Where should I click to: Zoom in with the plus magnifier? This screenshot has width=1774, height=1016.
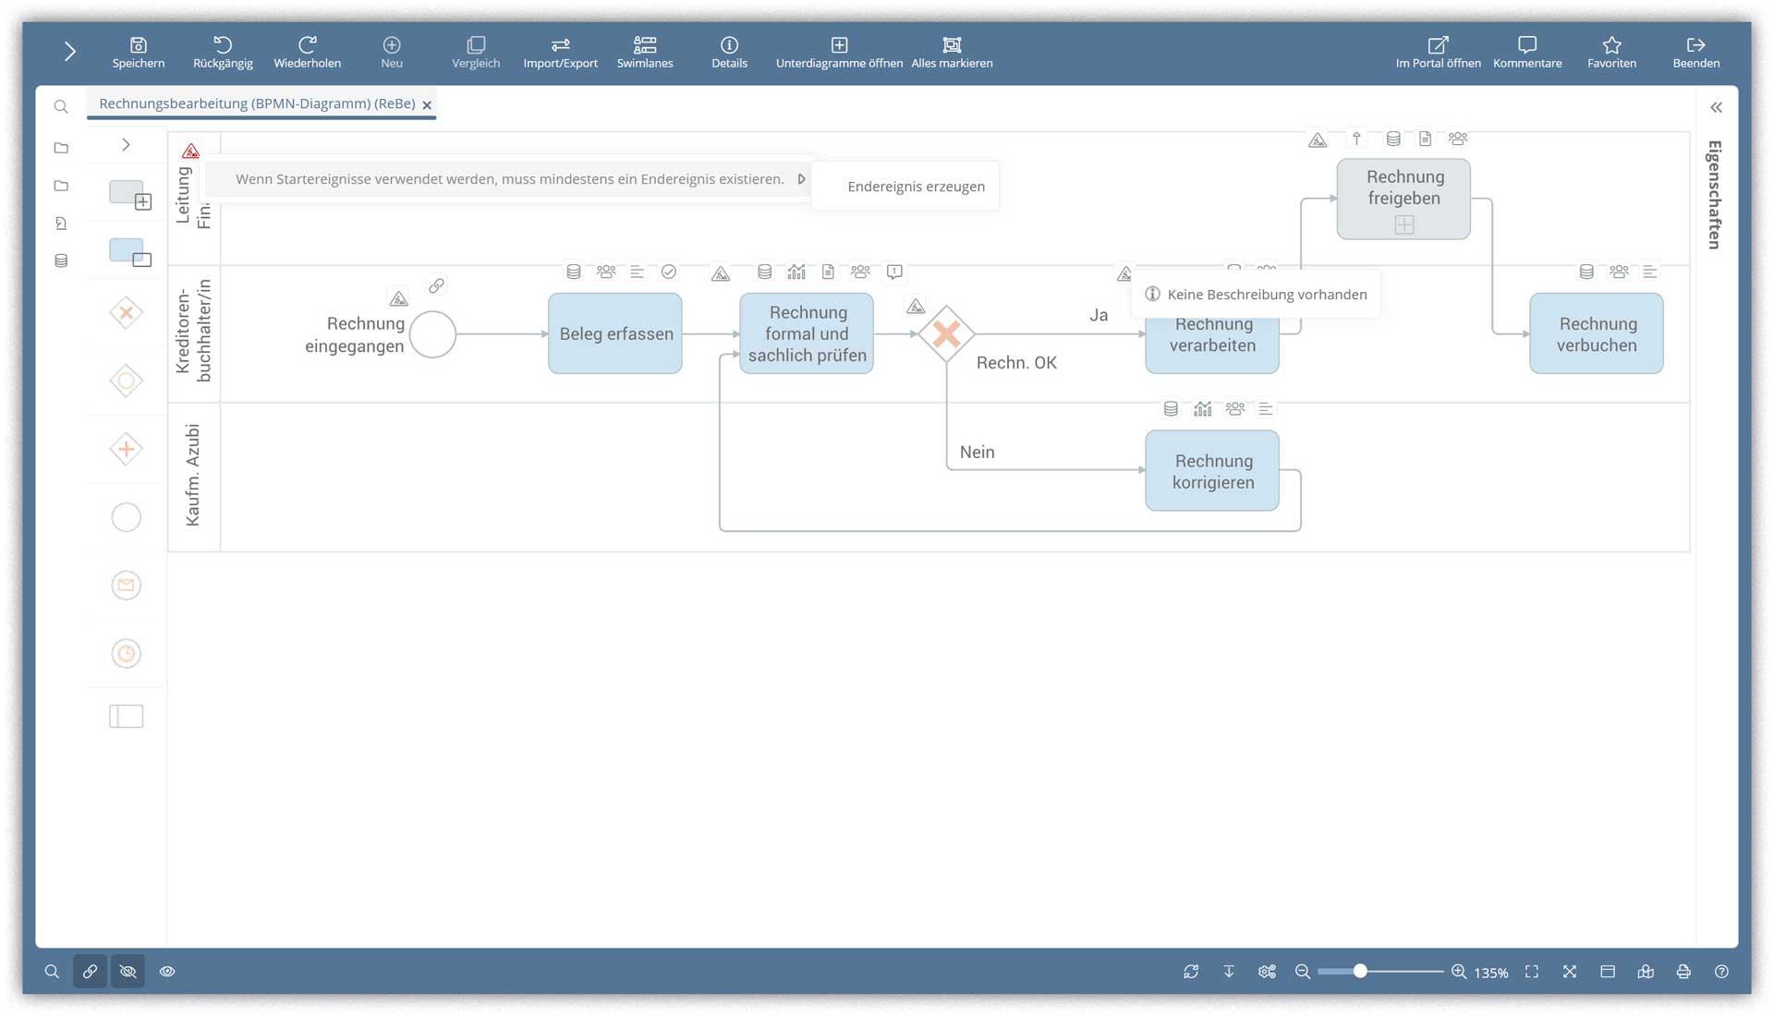point(1459,972)
